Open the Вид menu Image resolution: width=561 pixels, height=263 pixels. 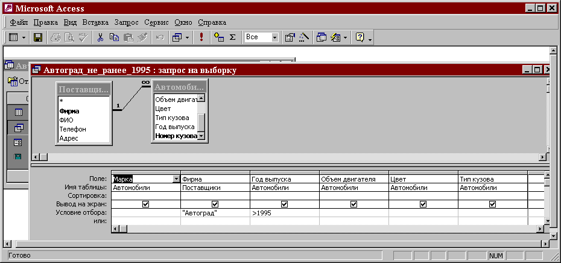click(71, 22)
